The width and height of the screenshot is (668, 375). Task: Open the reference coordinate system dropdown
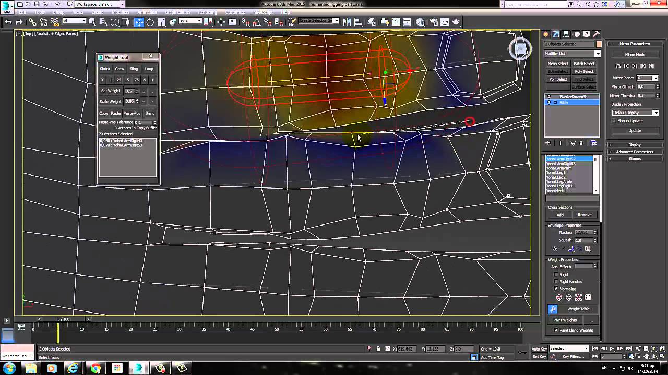pos(190,21)
